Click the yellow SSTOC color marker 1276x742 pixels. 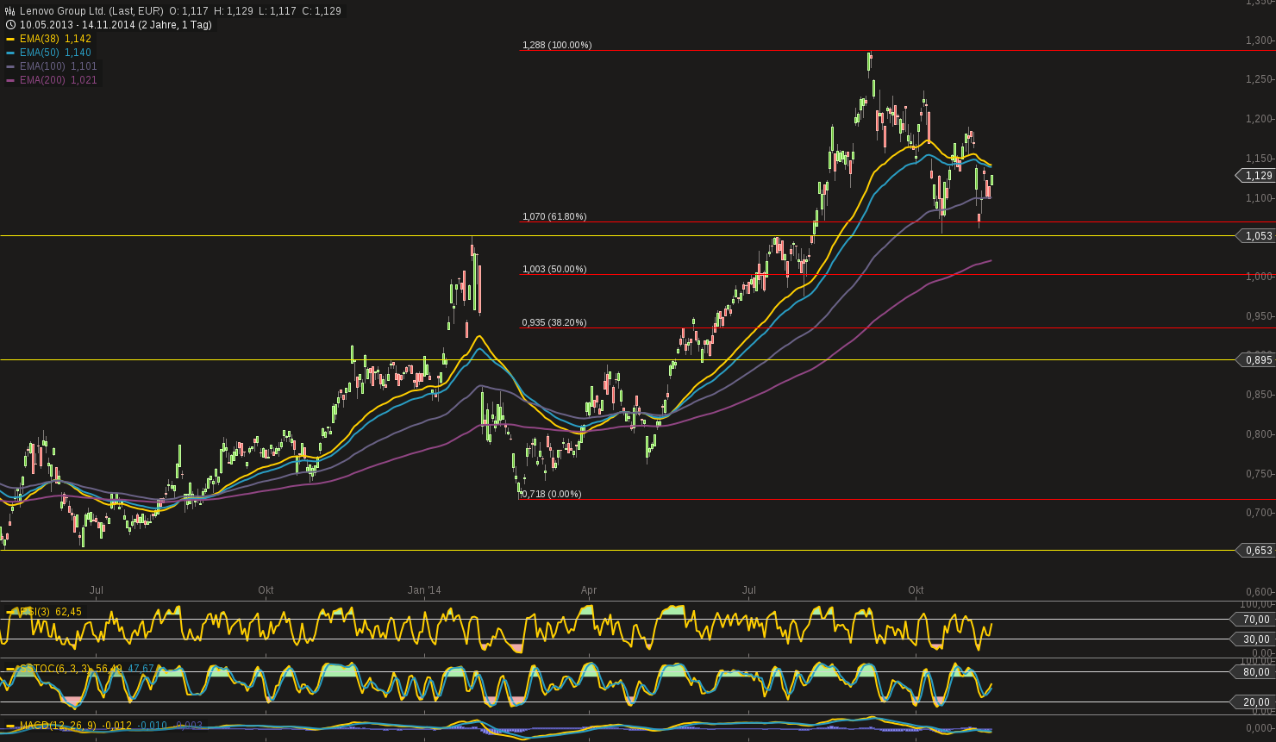[10, 668]
